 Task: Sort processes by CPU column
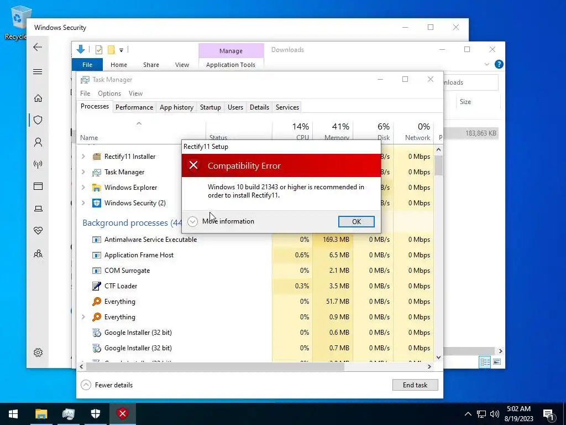click(292, 132)
